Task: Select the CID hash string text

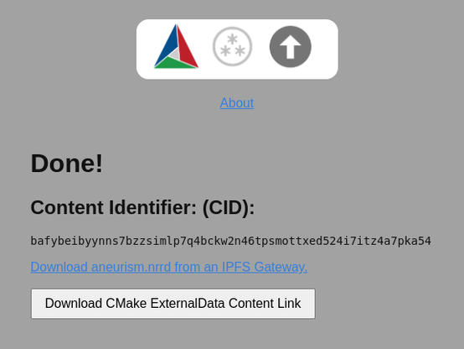Action: [231, 241]
